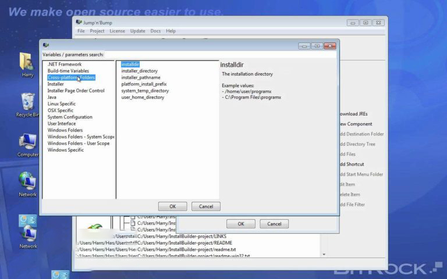Click the New Component option

click(356, 124)
